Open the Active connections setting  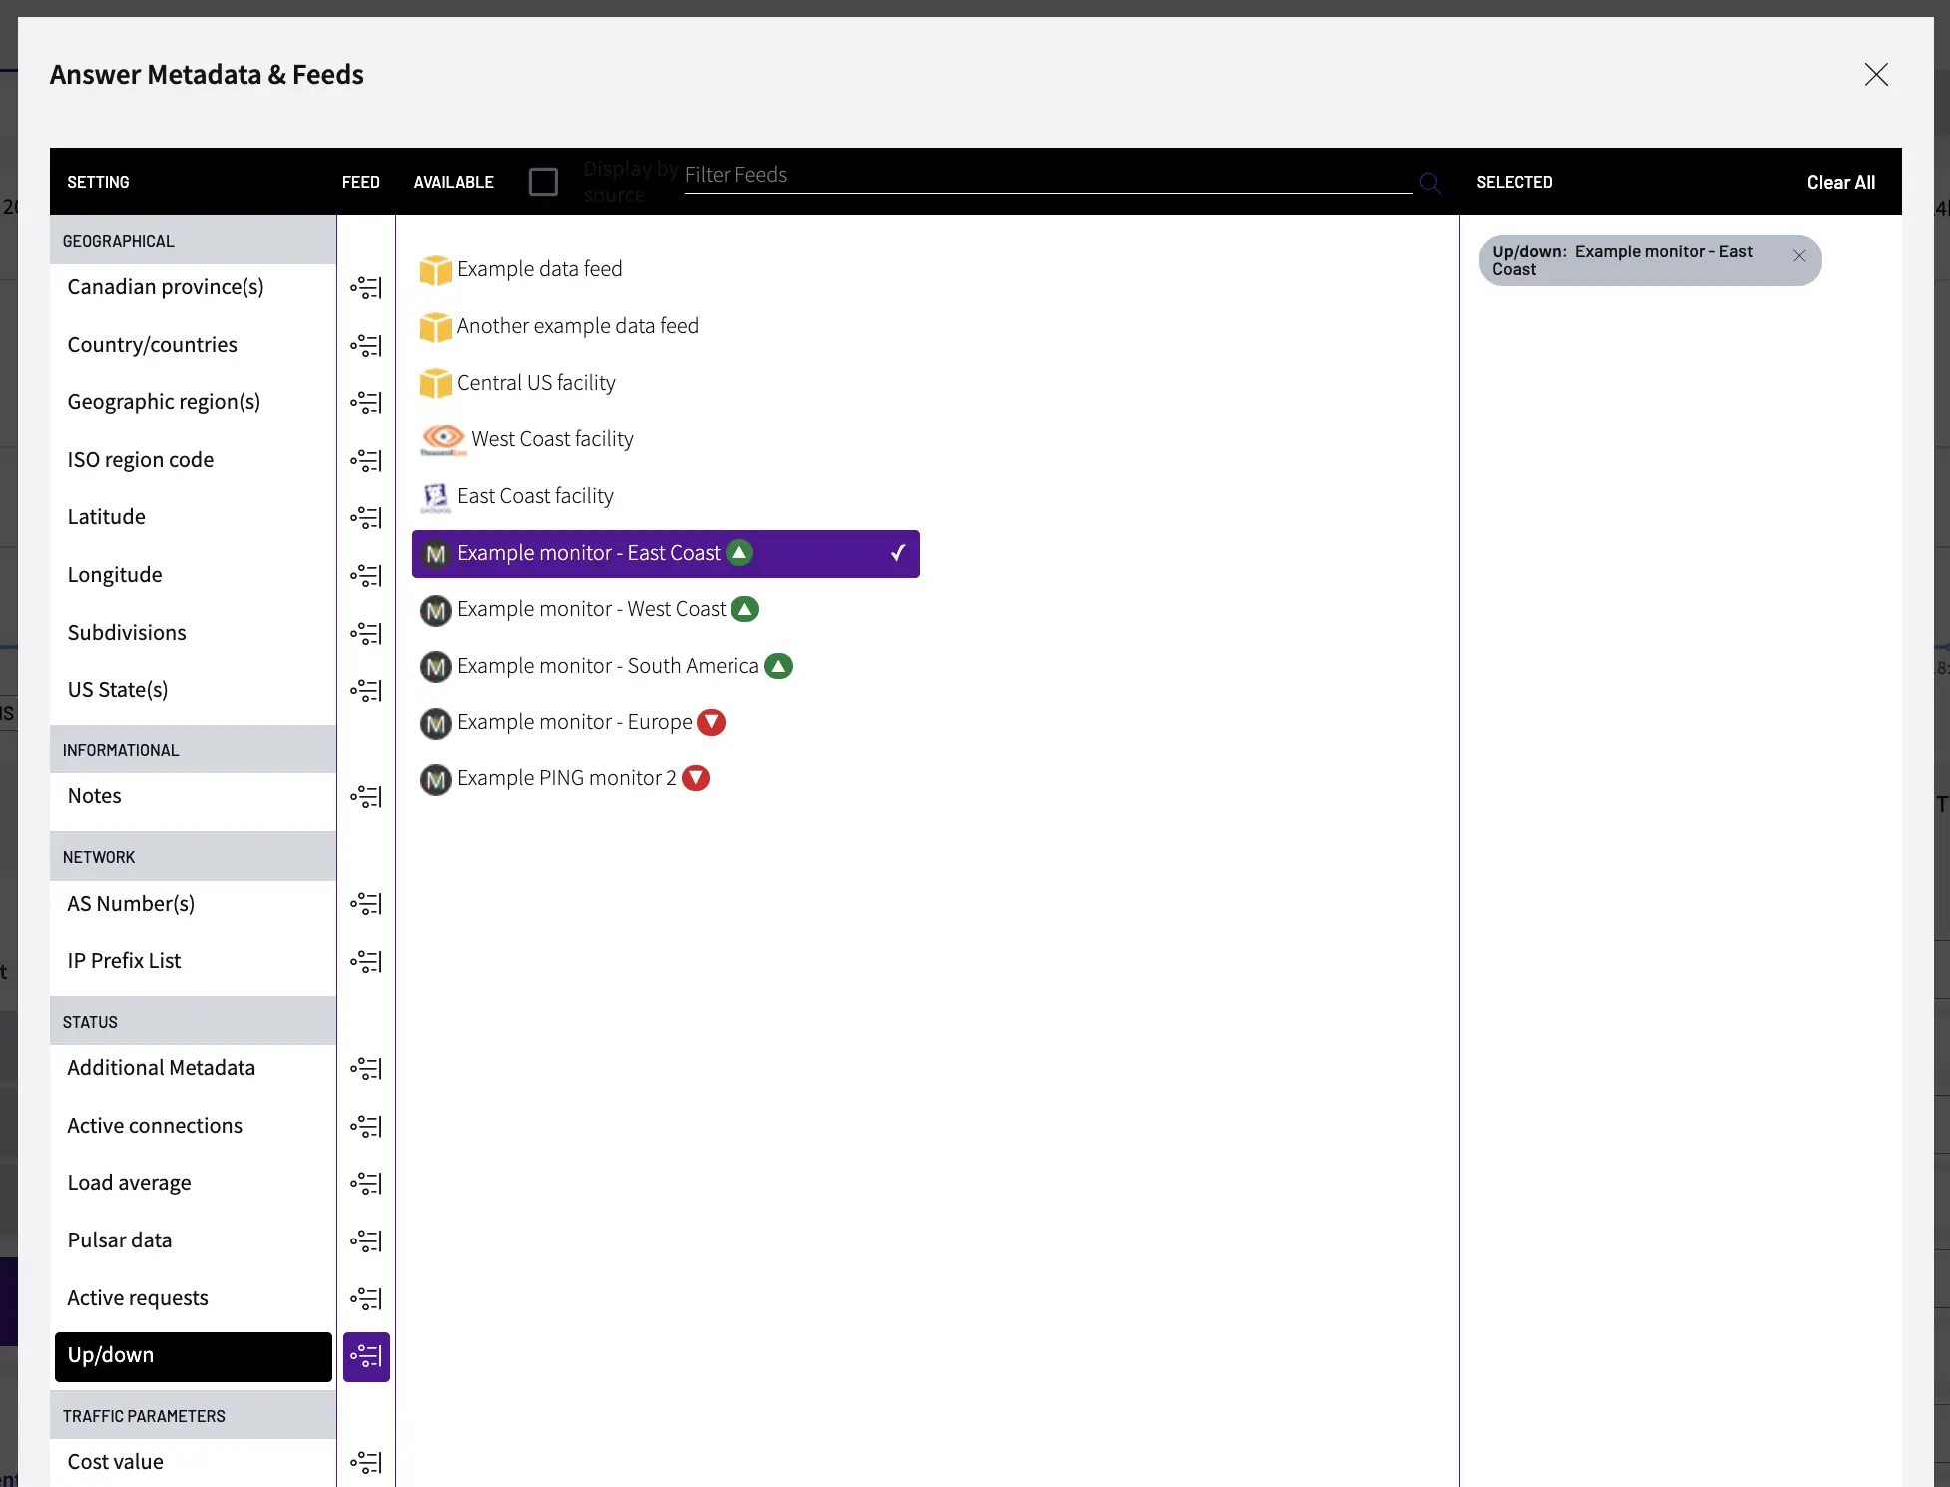tap(155, 1126)
